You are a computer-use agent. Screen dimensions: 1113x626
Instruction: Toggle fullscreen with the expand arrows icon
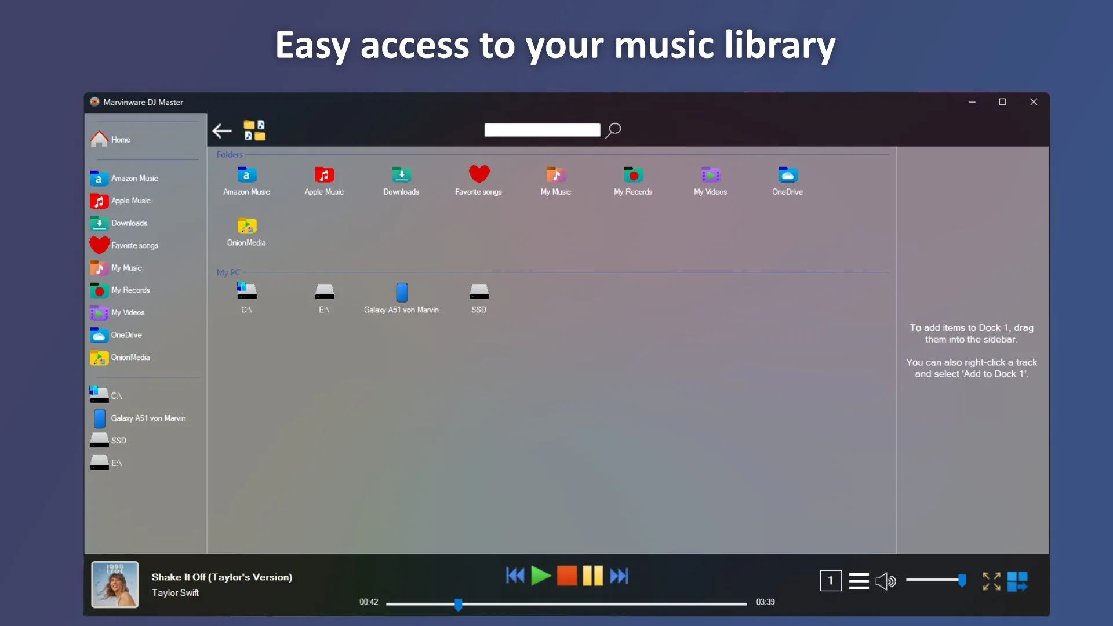(x=991, y=581)
